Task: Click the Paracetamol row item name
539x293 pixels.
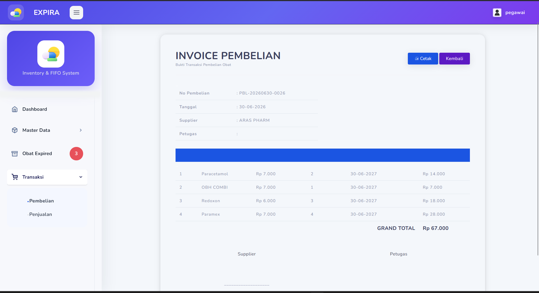Action: [215, 174]
